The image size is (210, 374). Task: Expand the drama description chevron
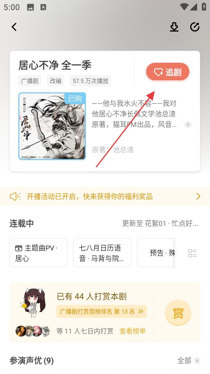[x=188, y=125]
